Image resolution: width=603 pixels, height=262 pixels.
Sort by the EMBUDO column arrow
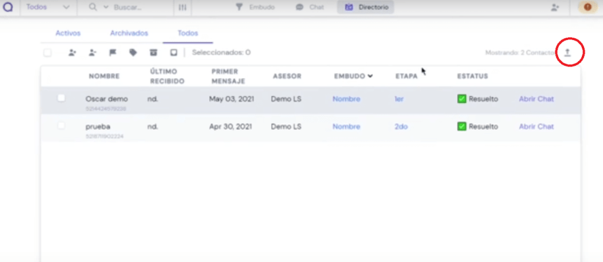pos(370,76)
